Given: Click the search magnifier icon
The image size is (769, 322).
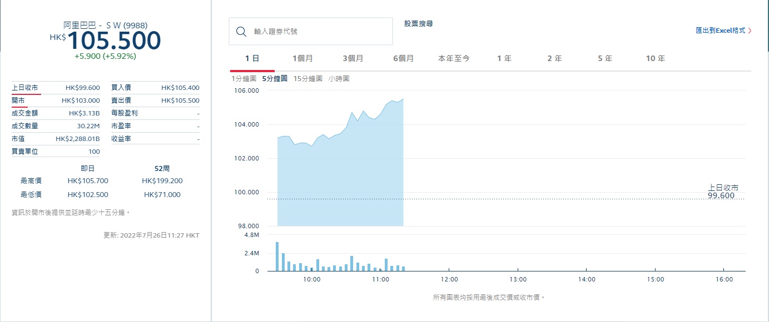Looking at the screenshot, I should (x=241, y=32).
